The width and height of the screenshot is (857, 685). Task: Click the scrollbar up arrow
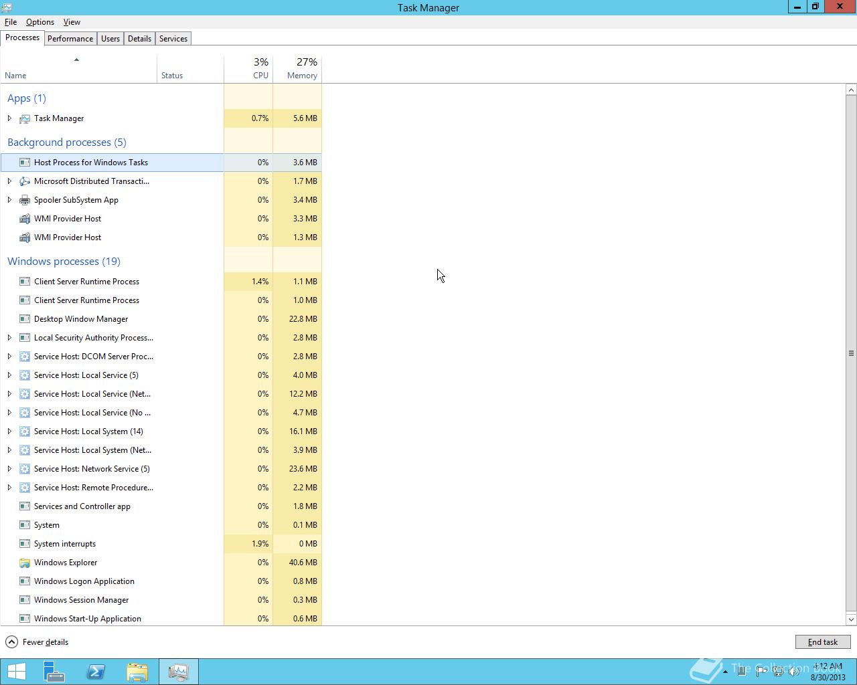851,90
